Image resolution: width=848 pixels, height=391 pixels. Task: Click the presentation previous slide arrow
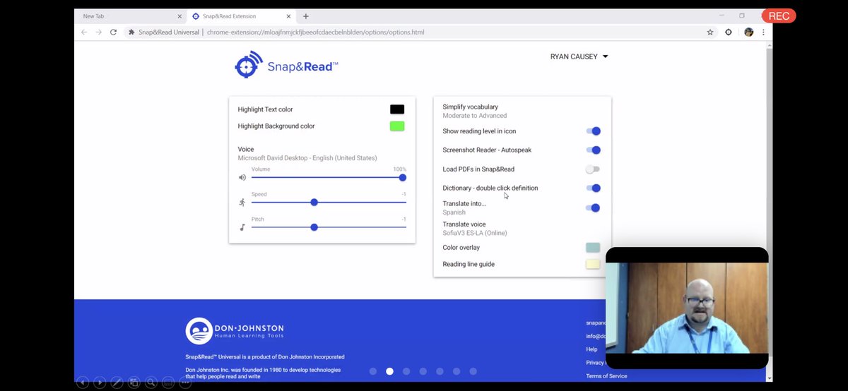83,383
